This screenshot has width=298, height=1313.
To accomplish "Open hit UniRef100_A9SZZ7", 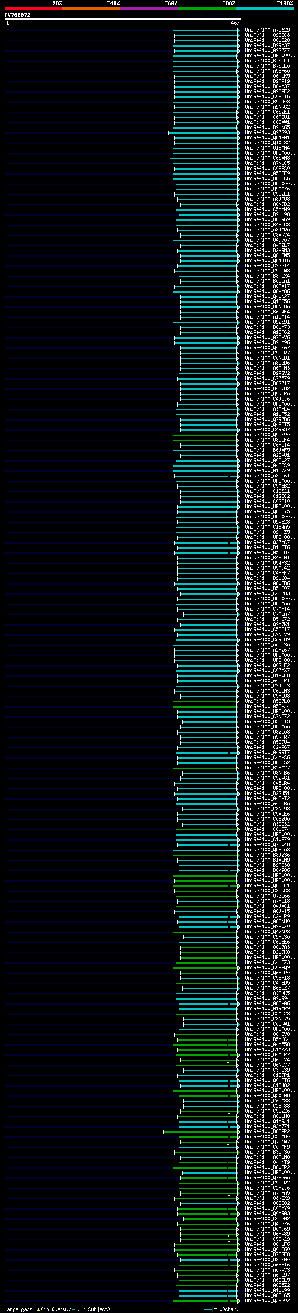I will 267,50.
